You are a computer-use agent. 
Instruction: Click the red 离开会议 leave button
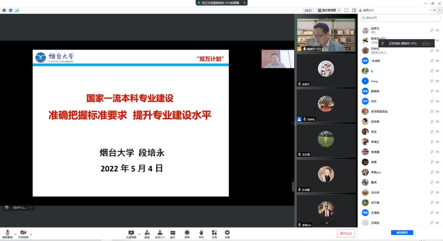click(346, 233)
